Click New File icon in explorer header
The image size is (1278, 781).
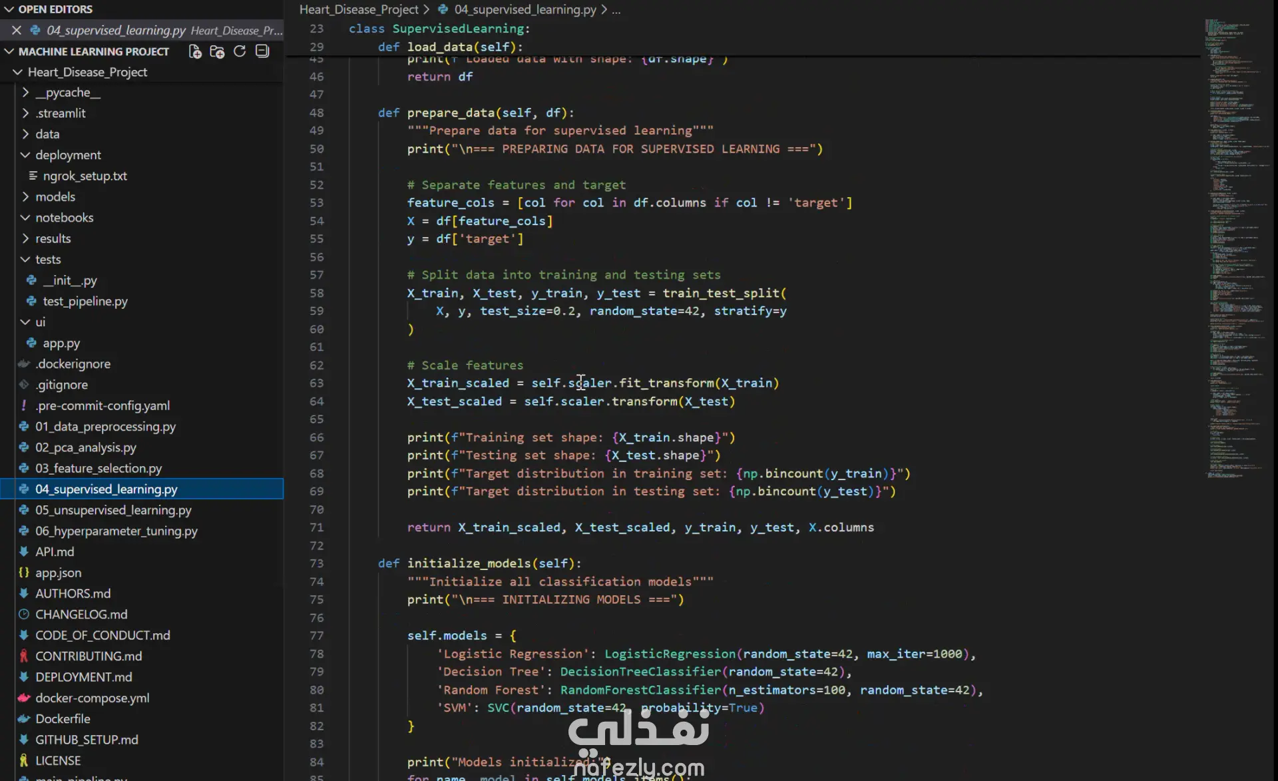point(195,51)
